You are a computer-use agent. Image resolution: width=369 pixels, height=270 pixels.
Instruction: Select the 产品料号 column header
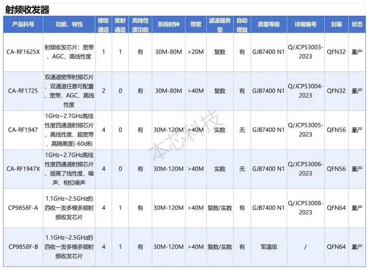[23, 24]
